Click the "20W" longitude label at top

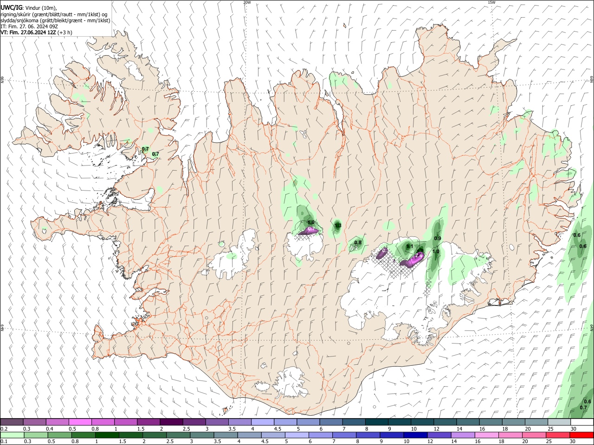[247, 2]
